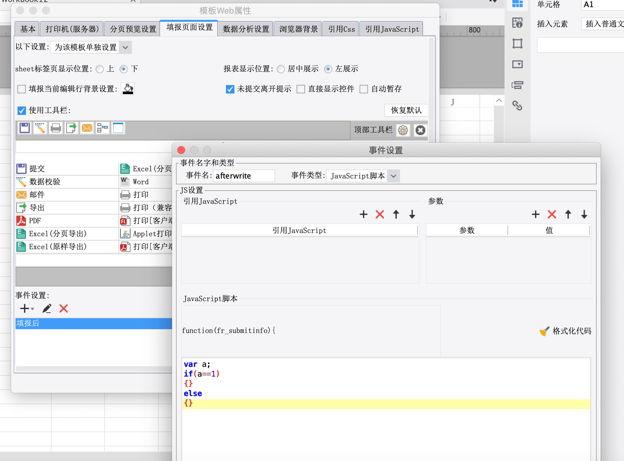Toggle 使用工具栏 checkbox
624x461 pixels.
(21, 111)
